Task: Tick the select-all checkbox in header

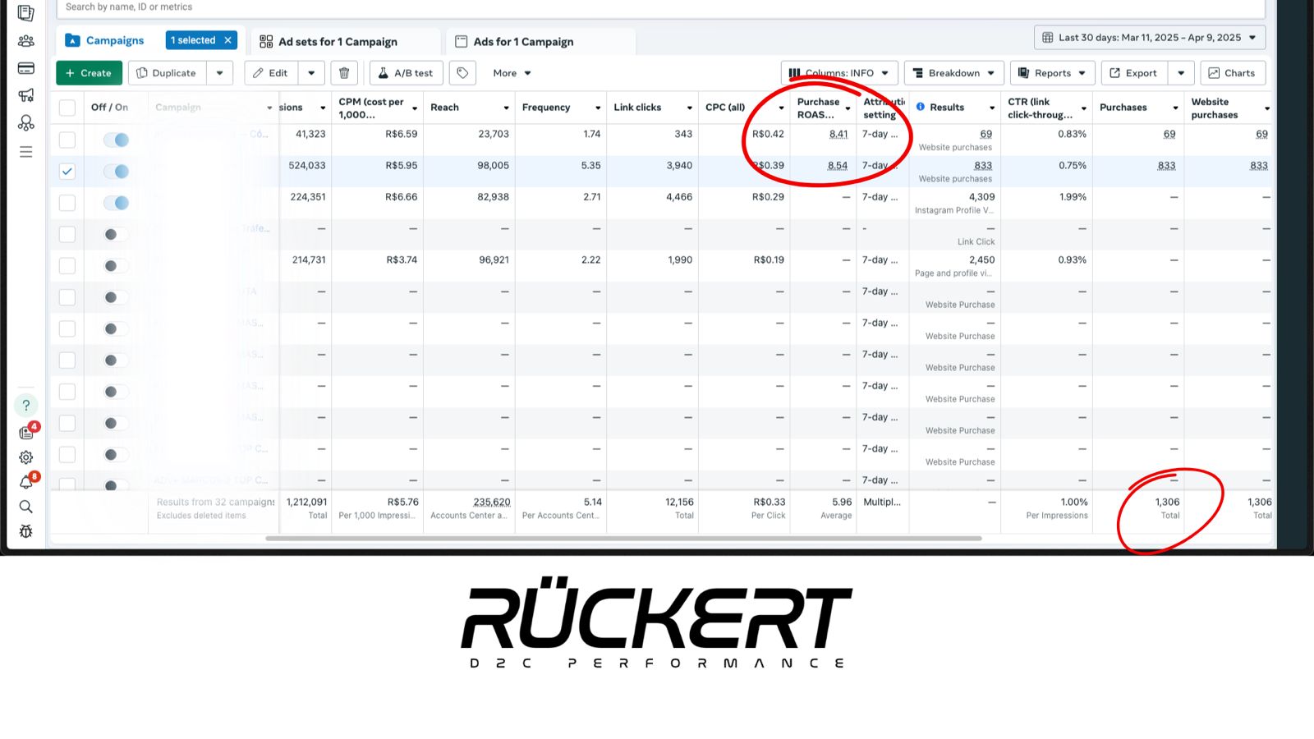Action: coord(67,108)
